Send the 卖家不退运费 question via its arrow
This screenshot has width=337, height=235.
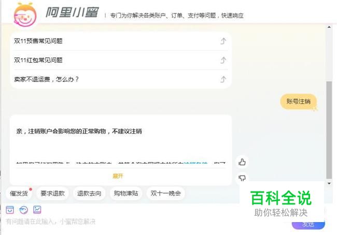pos(223,79)
